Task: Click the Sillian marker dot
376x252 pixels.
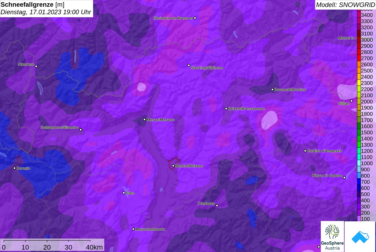Action: pyautogui.click(x=352, y=101)
